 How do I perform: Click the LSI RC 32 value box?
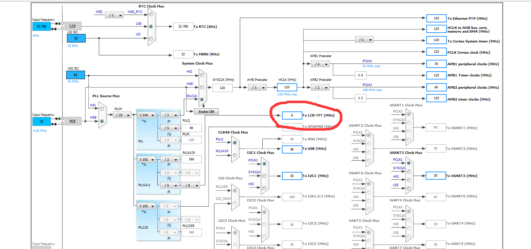pos(76,38)
